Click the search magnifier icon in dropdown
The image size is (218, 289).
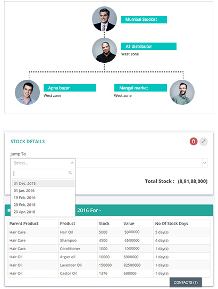click(x=70, y=172)
